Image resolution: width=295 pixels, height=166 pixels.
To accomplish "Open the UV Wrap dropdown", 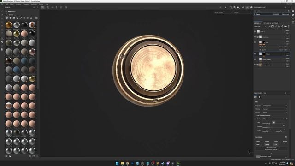I will (275, 113).
